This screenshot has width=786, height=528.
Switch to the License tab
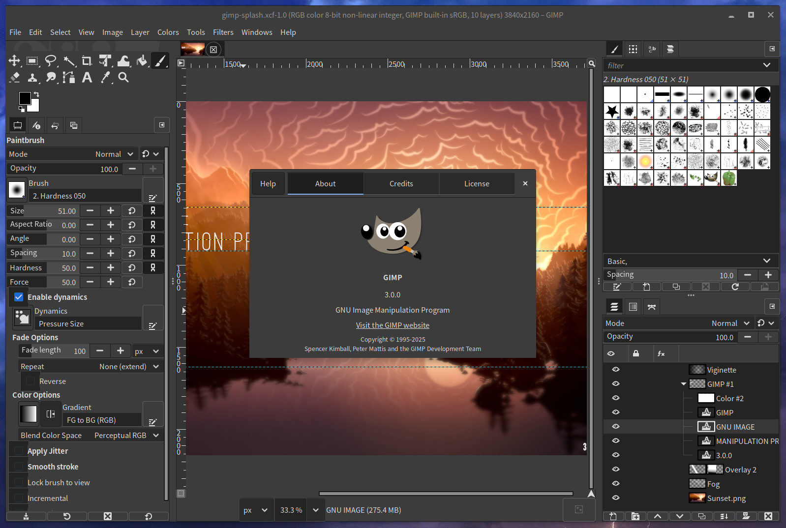pyautogui.click(x=477, y=183)
